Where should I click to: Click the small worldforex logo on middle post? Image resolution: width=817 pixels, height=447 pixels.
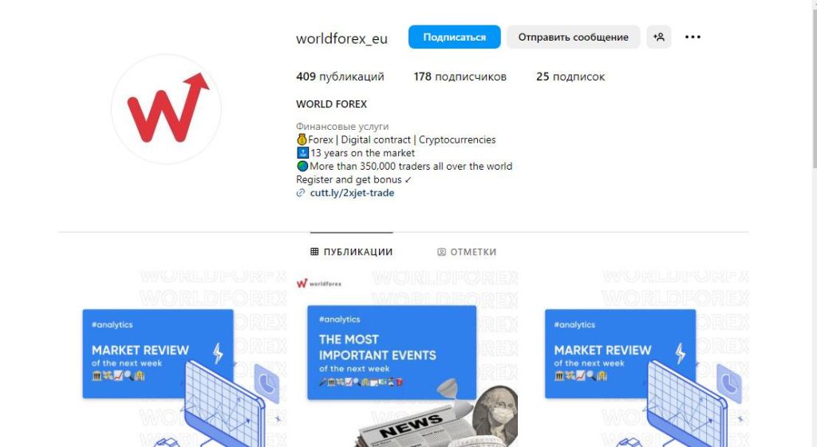(319, 284)
